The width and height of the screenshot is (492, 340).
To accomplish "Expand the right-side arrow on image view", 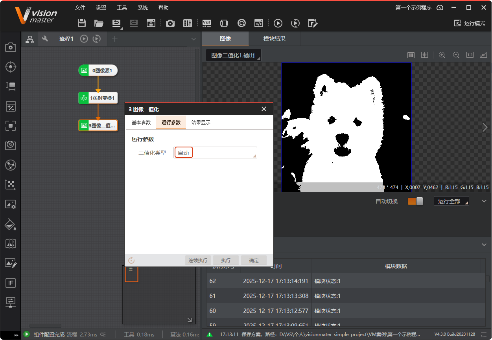I will (485, 127).
